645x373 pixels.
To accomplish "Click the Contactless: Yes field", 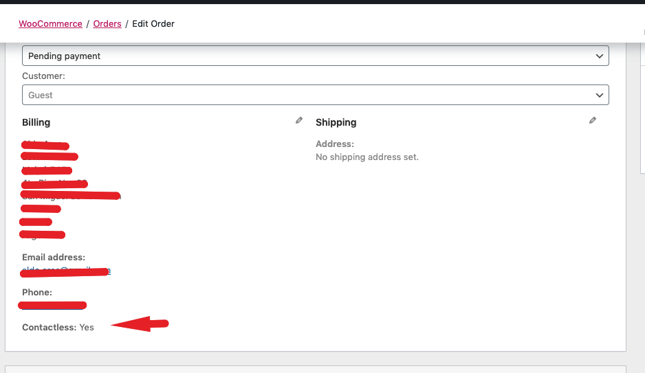I will tap(58, 328).
